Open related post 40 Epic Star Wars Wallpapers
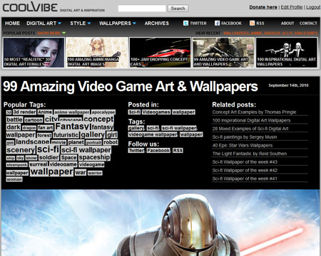This screenshot has height=256, width=321. click(x=243, y=145)
